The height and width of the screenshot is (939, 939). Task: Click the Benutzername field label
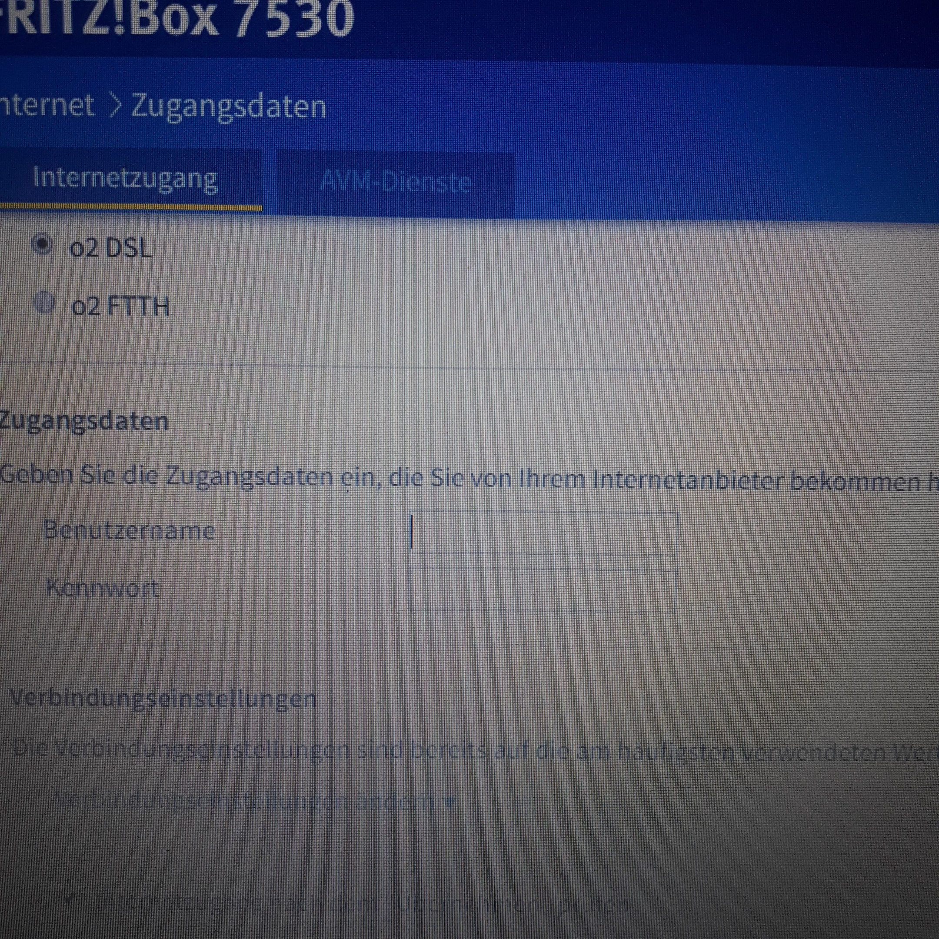click(x=129, y=530)
